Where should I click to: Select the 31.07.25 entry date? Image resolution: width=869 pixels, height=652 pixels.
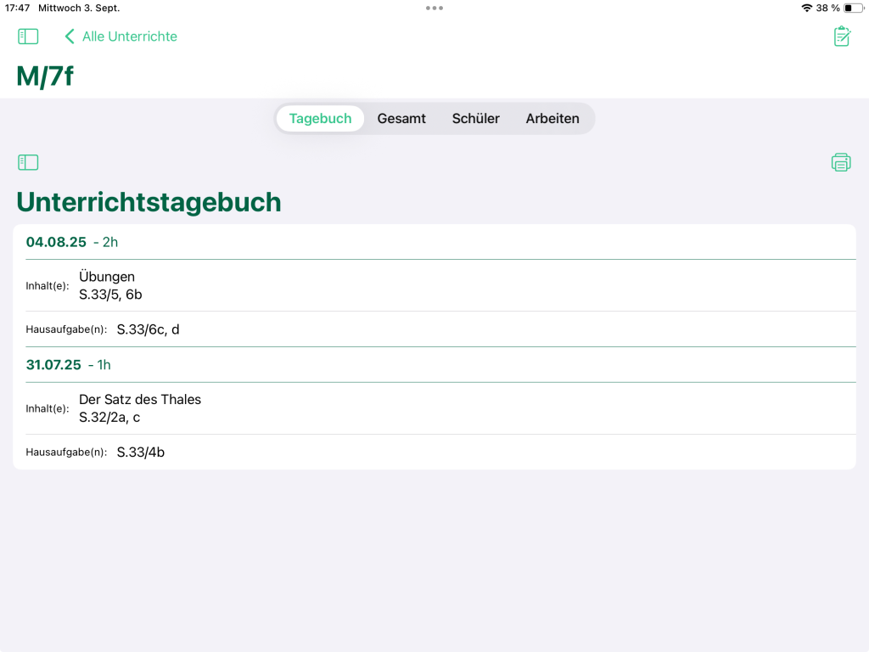53,364
